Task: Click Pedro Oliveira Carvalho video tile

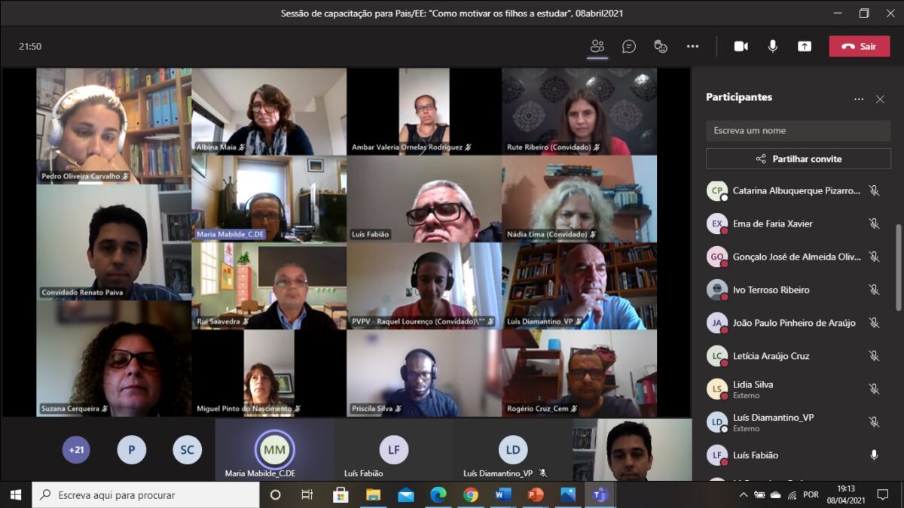Action: 114,126
